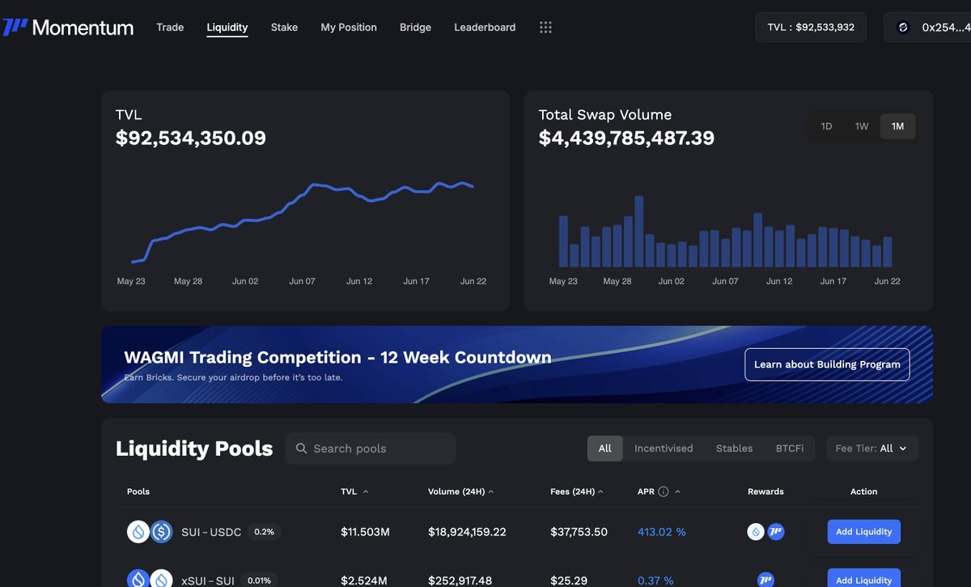View the Leaderboard page

(485, 28)
